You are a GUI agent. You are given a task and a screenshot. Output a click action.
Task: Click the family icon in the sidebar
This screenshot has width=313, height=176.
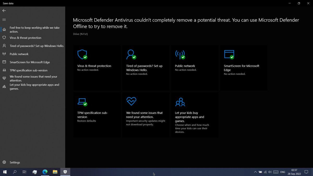(x=4, y=87)
